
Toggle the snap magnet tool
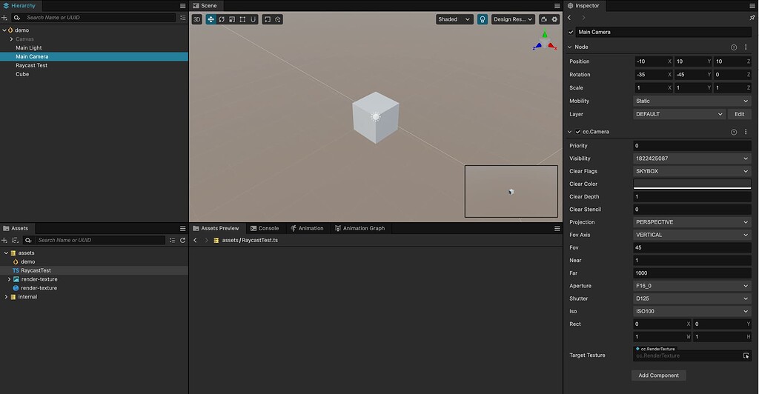(x=253, y=19)
